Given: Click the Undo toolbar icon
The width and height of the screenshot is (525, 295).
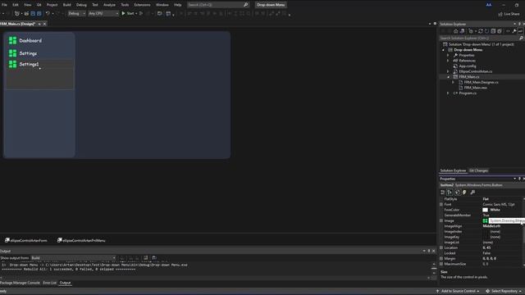Looking at the screenshot, I should pos(48,13).
